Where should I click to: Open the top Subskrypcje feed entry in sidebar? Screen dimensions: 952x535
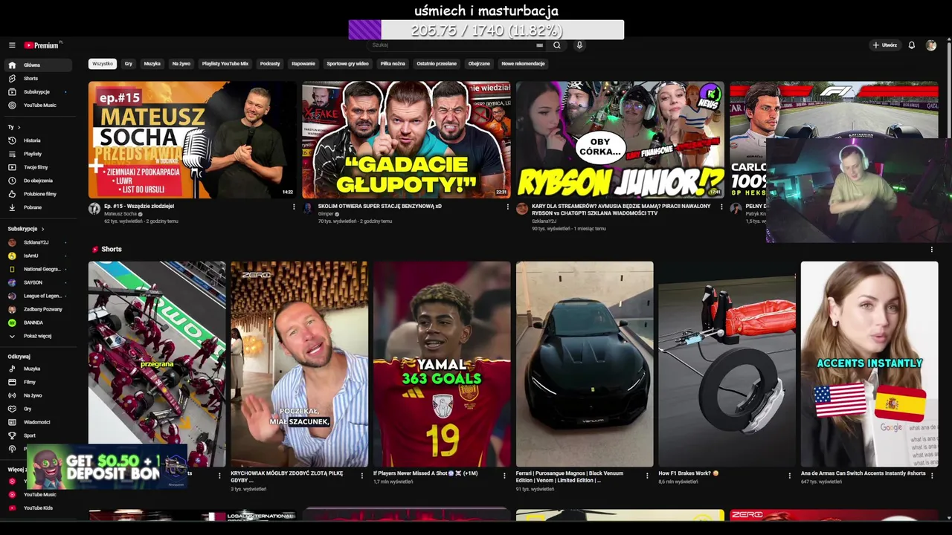tap(39, 92)
